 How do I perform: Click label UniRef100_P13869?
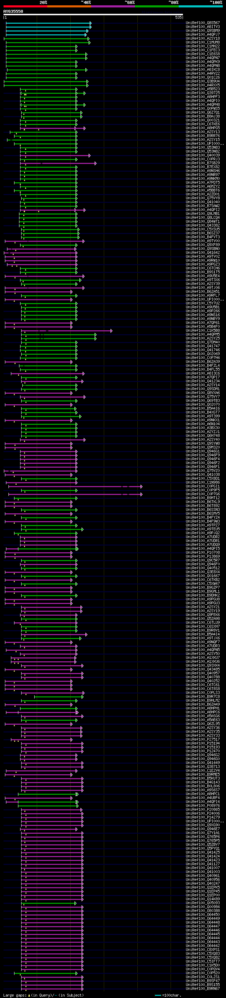point(203,557)
